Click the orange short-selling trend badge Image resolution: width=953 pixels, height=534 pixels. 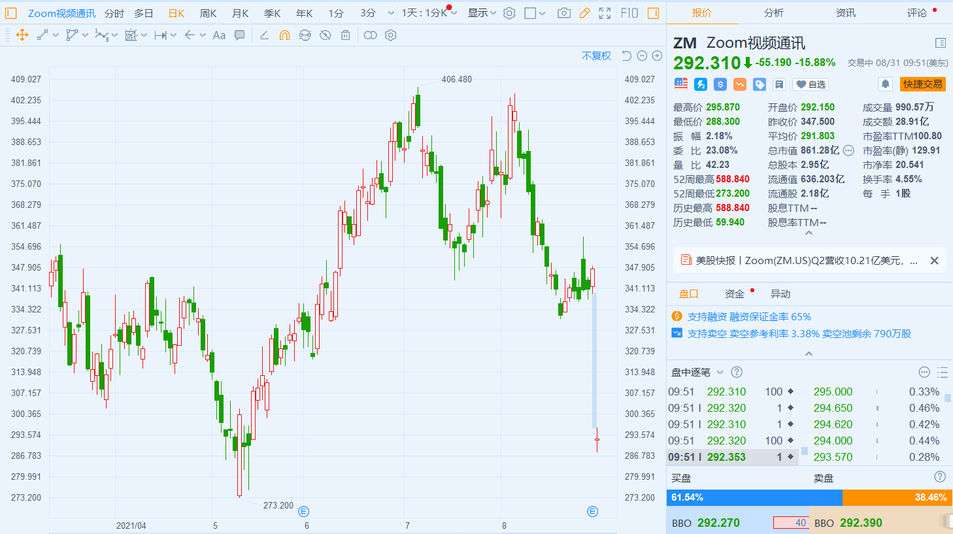740,84
